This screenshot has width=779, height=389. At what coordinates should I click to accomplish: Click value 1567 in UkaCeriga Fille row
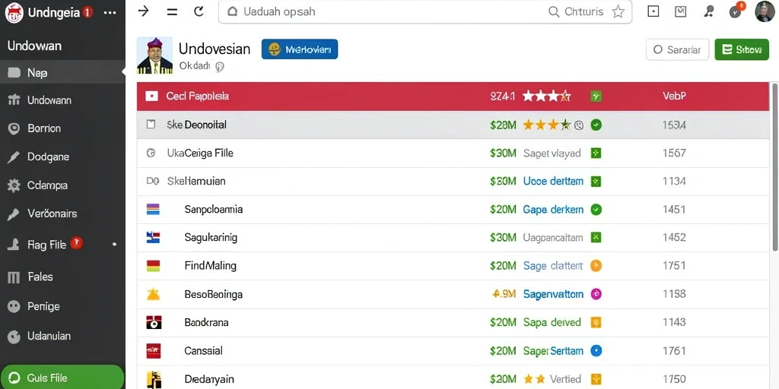point(674,153)
